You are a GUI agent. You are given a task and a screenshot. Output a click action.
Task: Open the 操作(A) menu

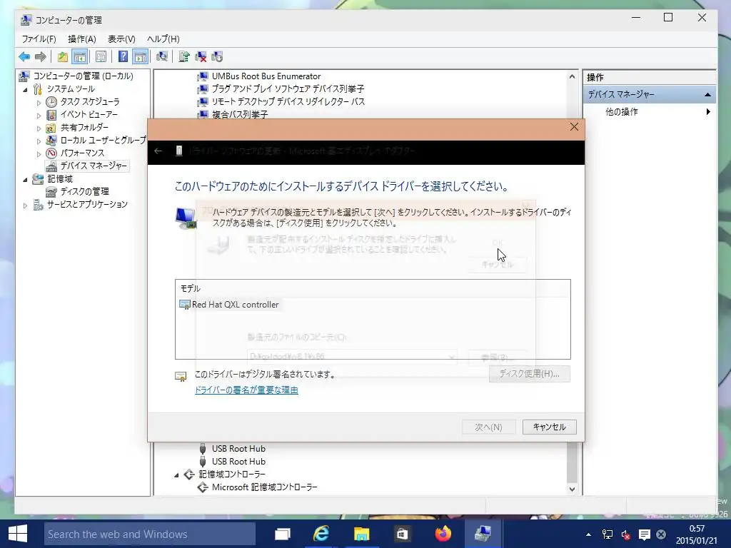coord(81,39)
